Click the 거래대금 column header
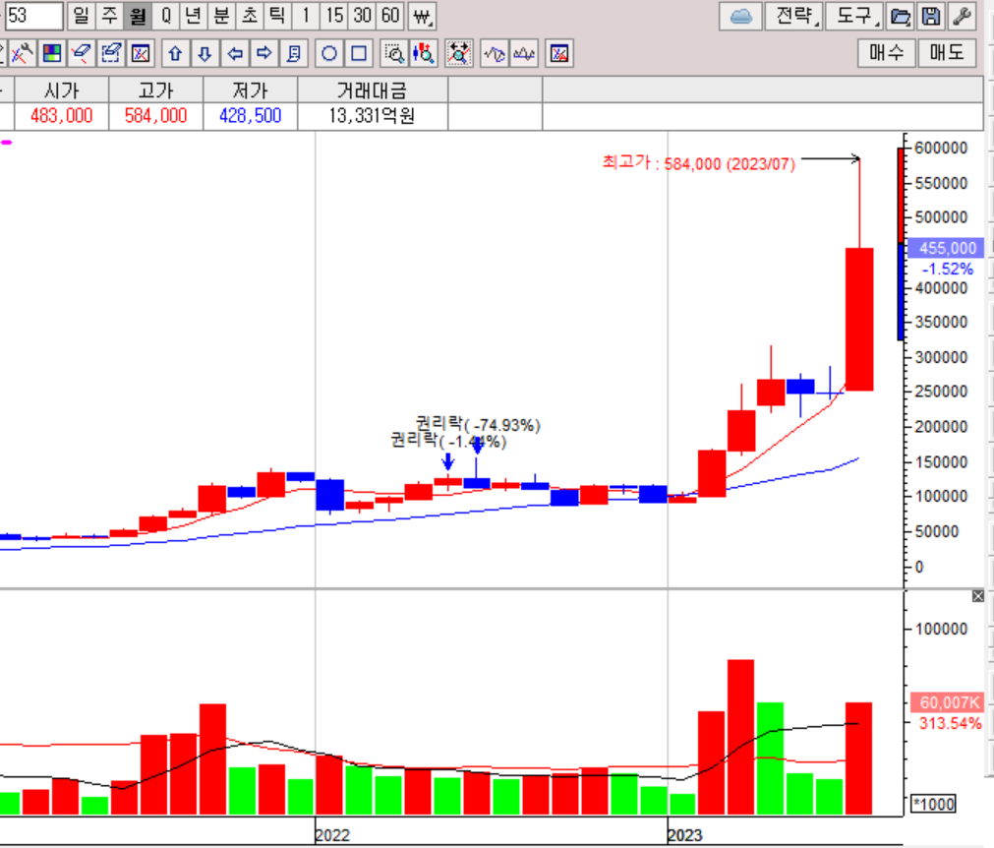This screenshot has height=848, width=994. pyautogui.click(x=373, y=91)
